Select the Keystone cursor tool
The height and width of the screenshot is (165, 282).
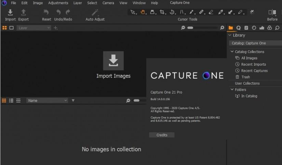click(x=182, y=12)
